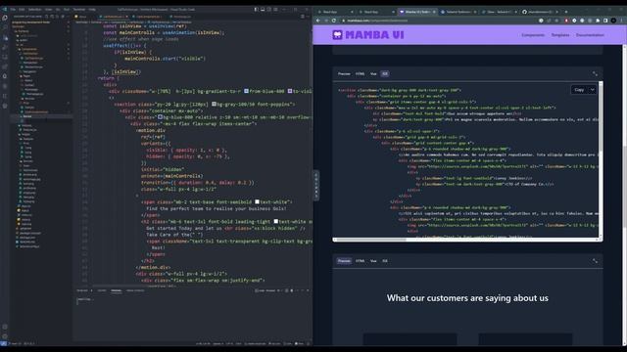627x352 pixels.
Task: Click the bg-blue-800 color swatch in code
Action: click(160, 117)
